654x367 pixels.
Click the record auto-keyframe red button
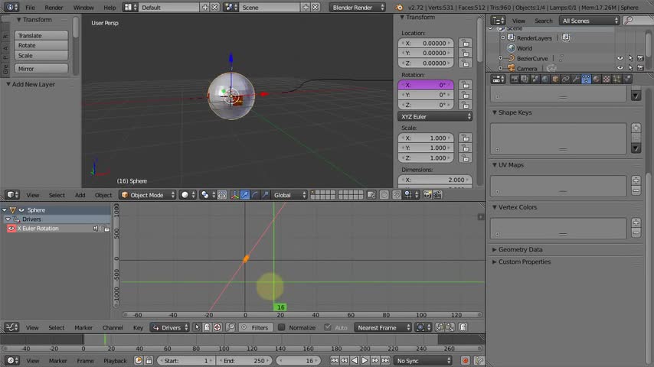coord(465,361)
